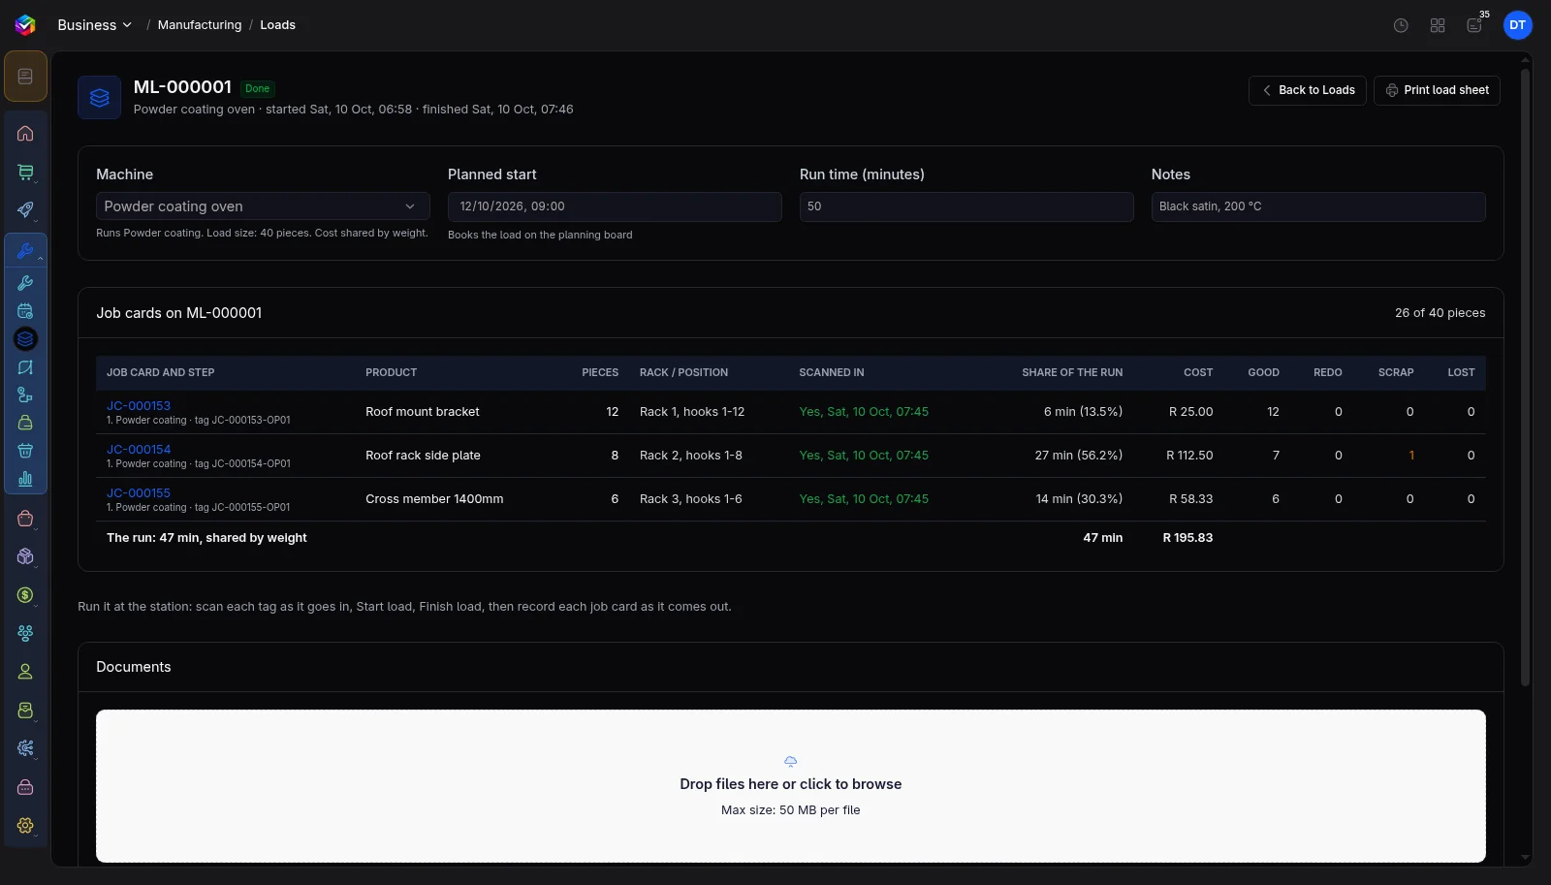The height and width of the screenshot is (885, 1551).
Task: Click the Run time minutes field
Action: [x=966, y=206]
